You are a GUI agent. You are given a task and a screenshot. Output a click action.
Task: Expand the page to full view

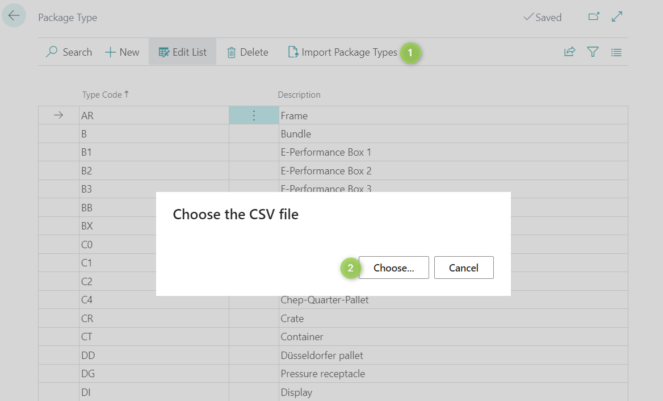tap(617, 17)
